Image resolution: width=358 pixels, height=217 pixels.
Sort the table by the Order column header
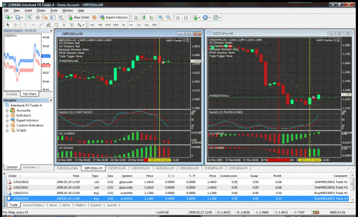pyautogui.click(x=13, y=176)
